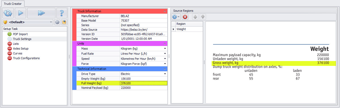This screenshot has width=340, height=108.
Task: Click the save layout icon beside the gear
Action: pyautogui.click(x=64, y=22)
